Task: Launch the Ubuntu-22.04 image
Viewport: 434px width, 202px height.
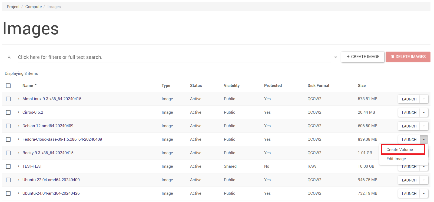Action: pyautogui.click(x=409, y=180)
